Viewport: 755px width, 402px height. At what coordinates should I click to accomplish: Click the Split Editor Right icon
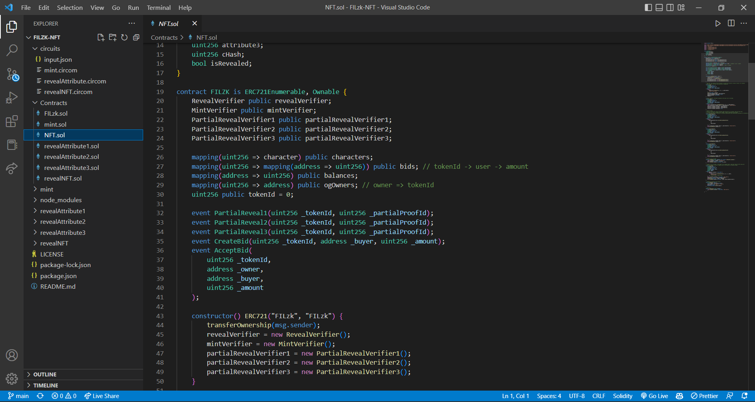[x=731, y=23]
